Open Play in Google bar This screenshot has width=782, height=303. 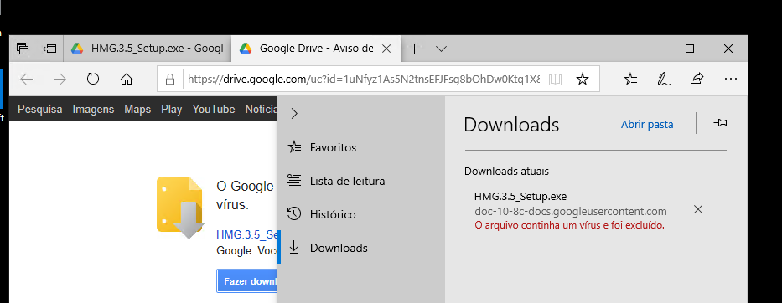[172, 109]
